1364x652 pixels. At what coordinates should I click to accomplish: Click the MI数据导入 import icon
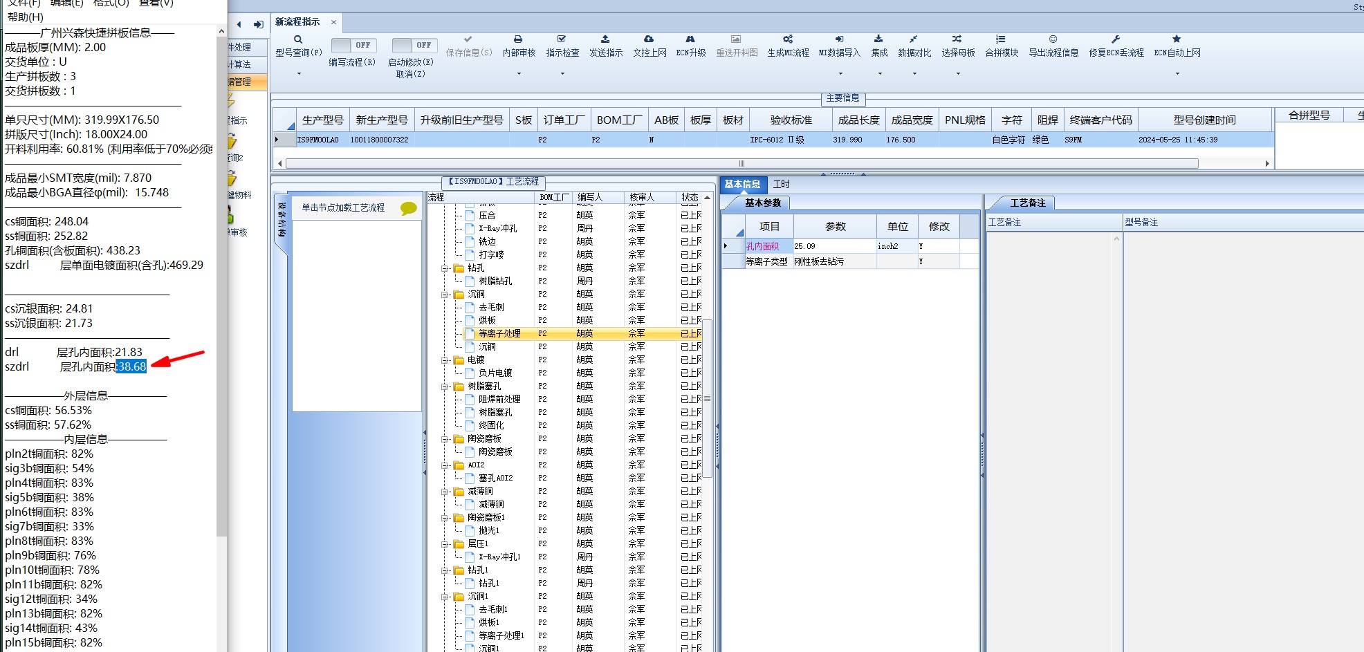(x=839, y=39)
